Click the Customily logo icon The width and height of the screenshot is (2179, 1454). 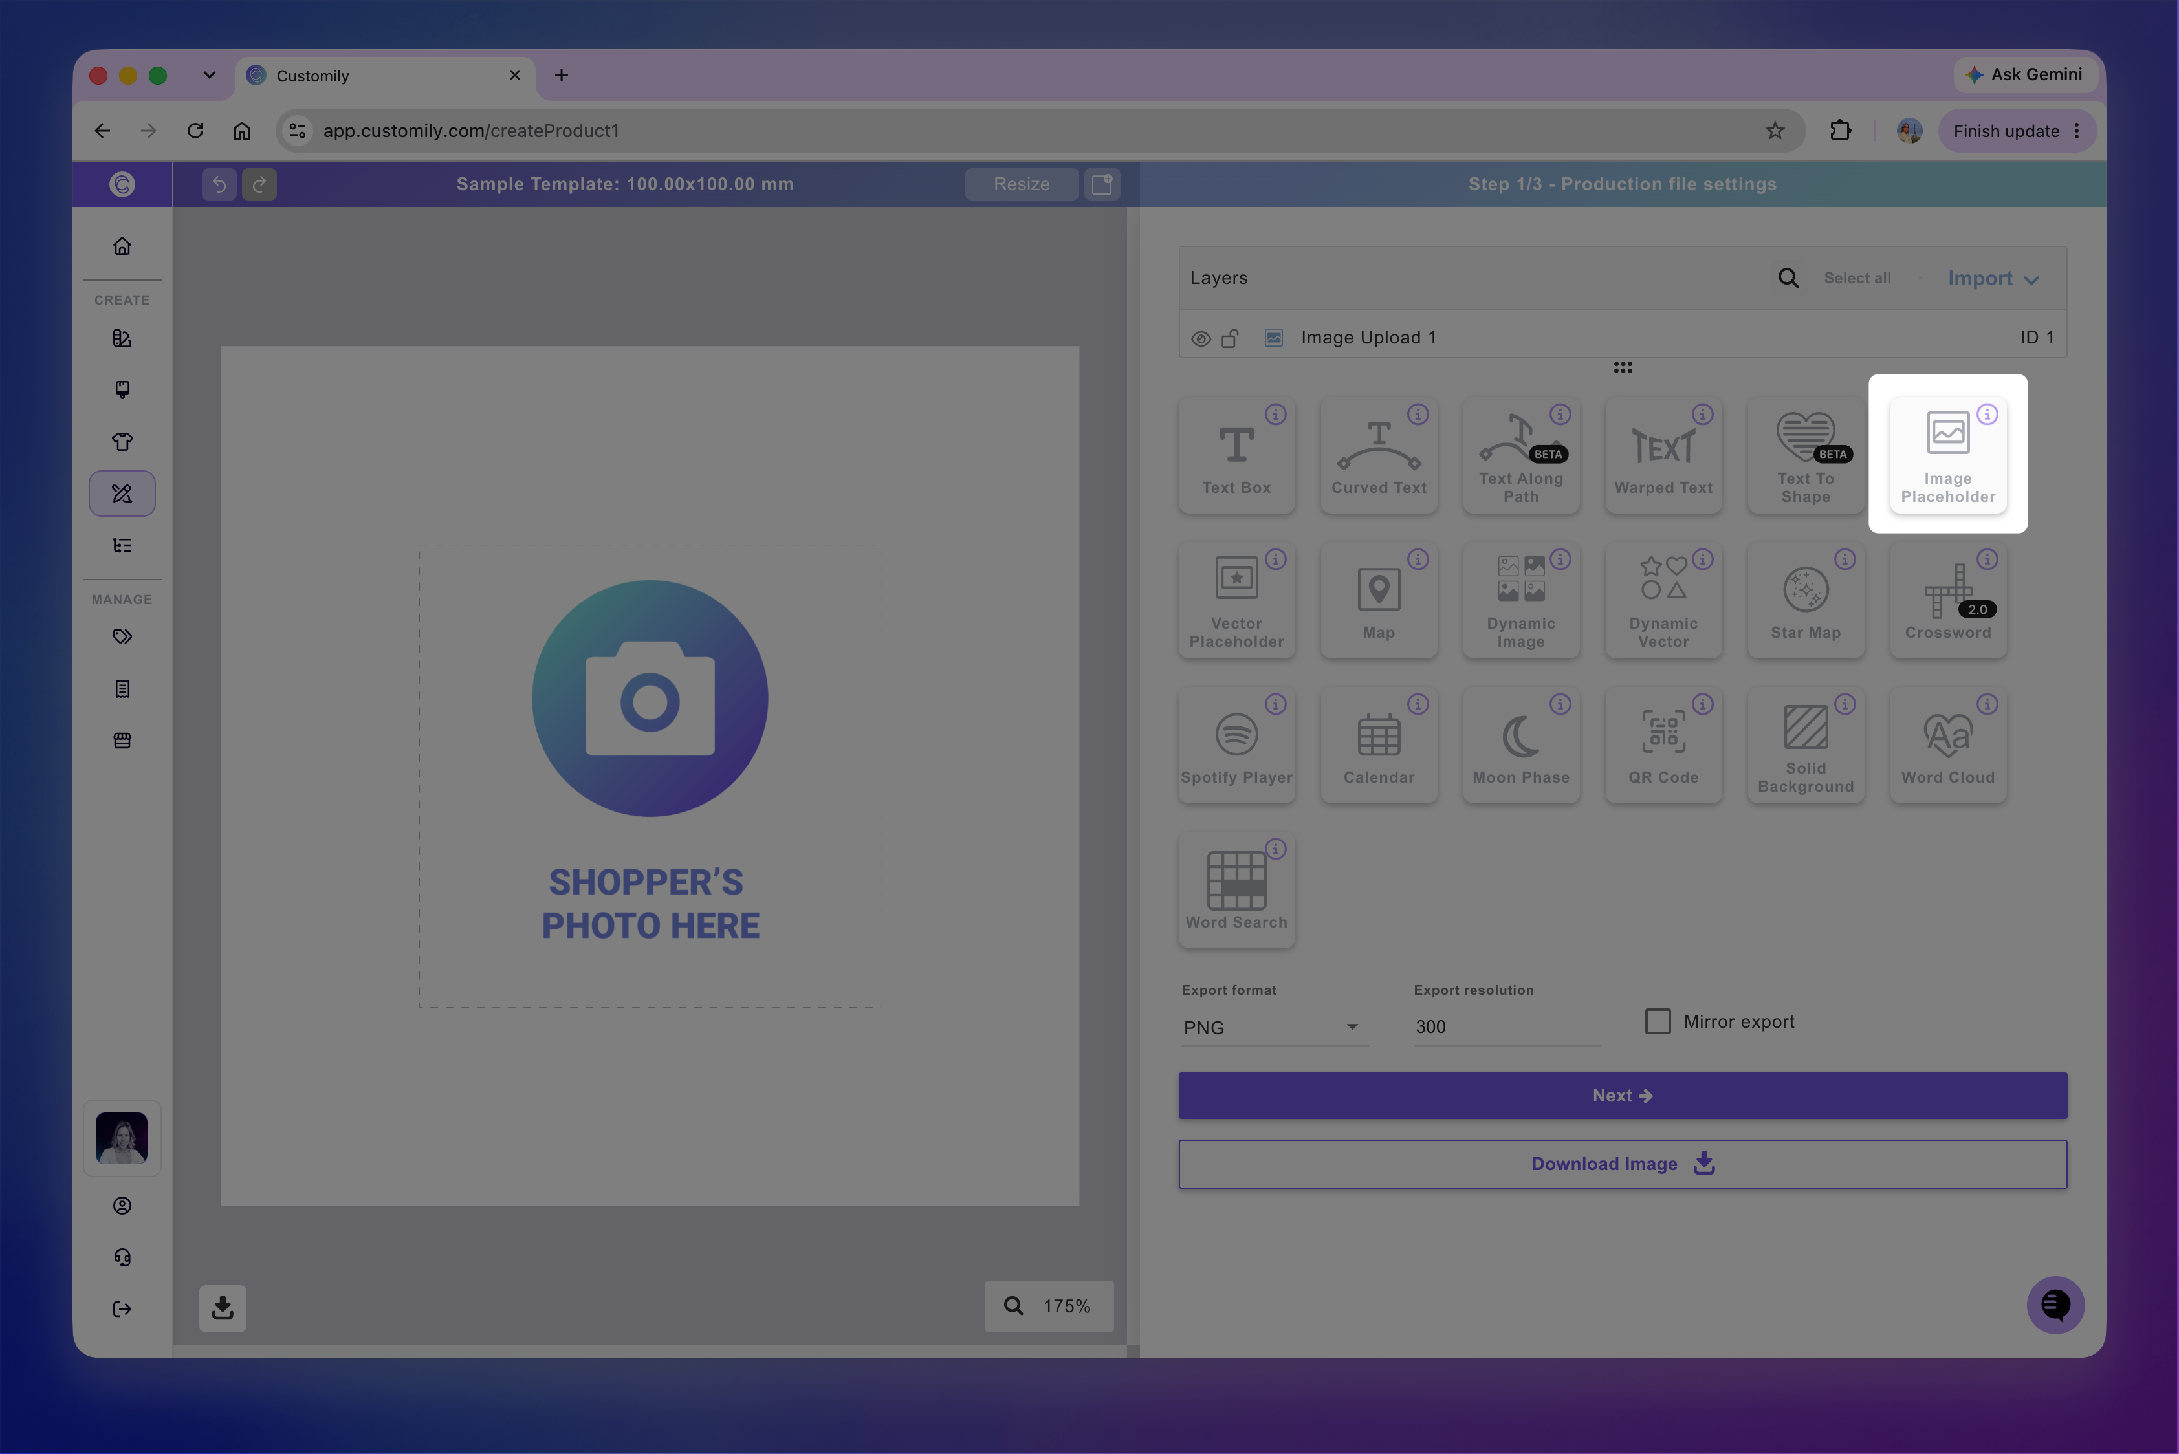click(122, 184)
